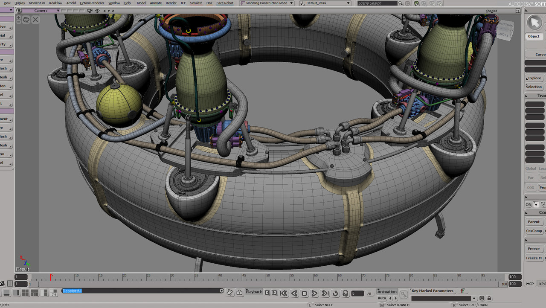546x308 pixels.
Task: Click the viewcube navigation widget
Action: click(504, 30)
